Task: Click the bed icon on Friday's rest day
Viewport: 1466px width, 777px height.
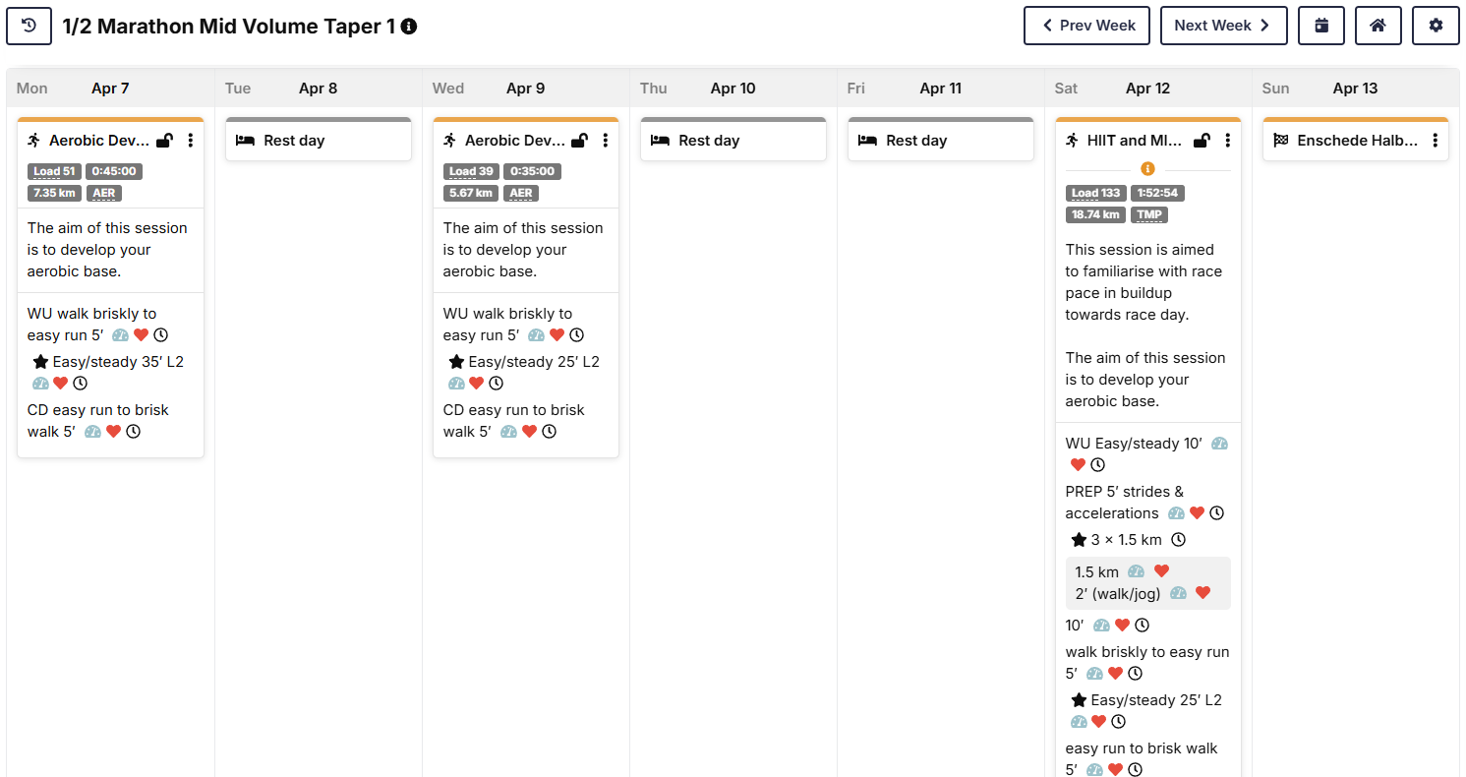Action: pyautogui.click(x=867, y=141)
